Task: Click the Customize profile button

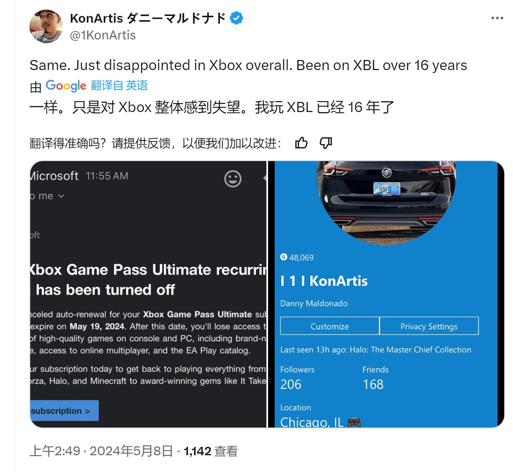Action: click(330, 326)
